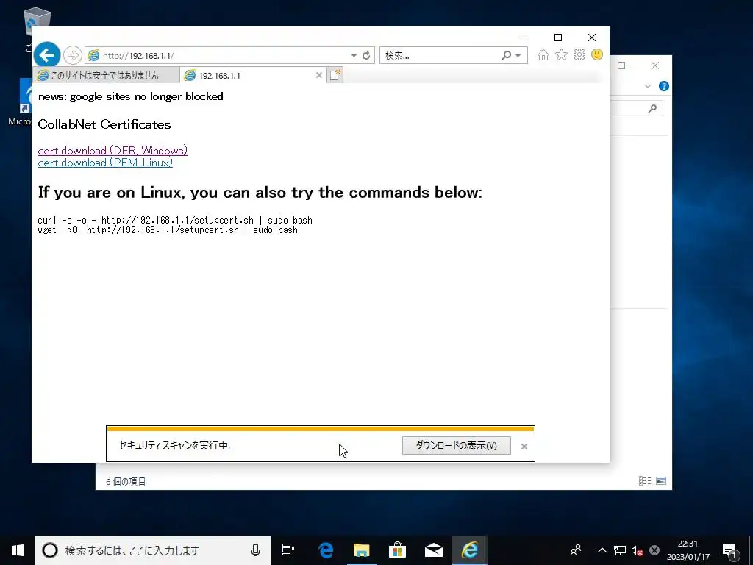
Task: Close the 192.168.1.1 tab
Action: (x=318, y=75)
